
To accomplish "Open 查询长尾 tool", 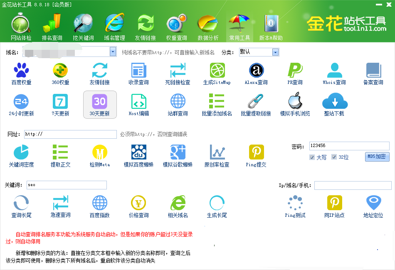I will [21, 206].
